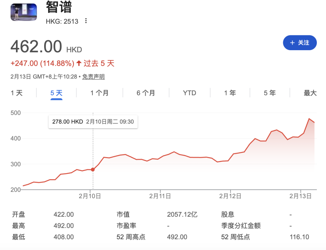
Task: Select the 最大 maximum range tab
Action: coord(310,93)
